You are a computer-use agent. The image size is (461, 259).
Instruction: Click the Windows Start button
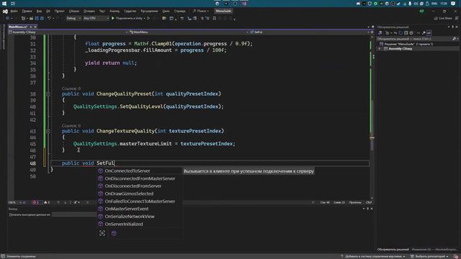(x=4, y=4)
